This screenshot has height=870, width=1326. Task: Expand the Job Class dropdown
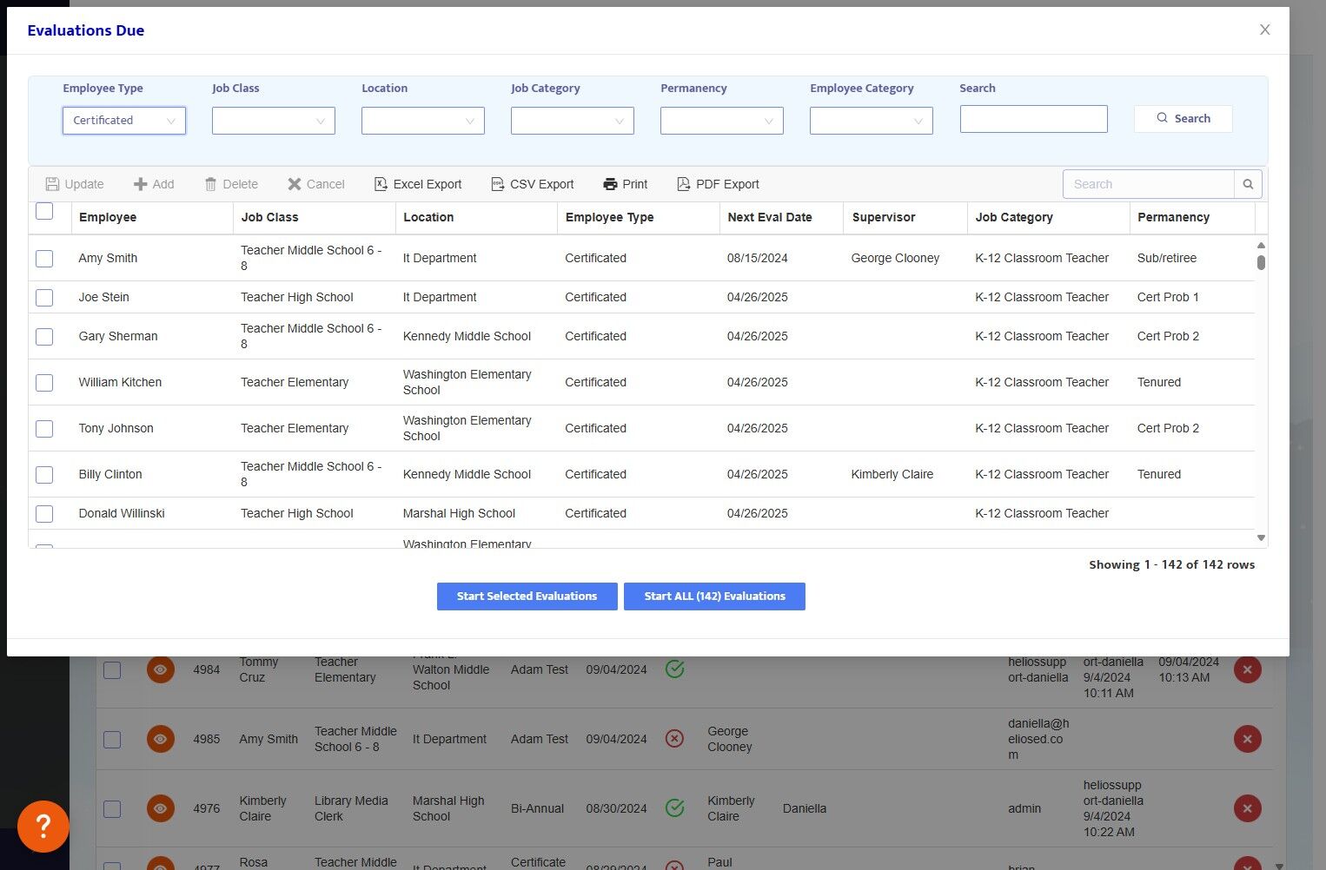(x=274, y=121)
